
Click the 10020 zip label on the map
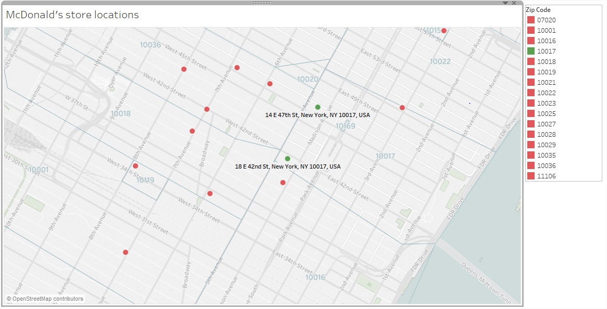[307, 79]
